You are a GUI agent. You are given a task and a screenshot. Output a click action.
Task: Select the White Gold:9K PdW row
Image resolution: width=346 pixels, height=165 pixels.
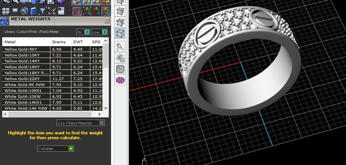[x=53, y=85]
